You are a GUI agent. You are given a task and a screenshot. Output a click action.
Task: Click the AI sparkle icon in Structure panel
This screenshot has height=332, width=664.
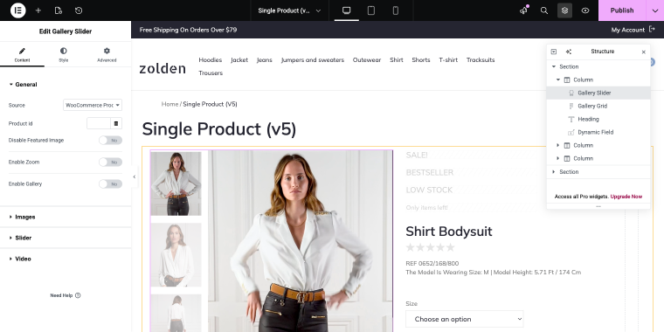pyautogui.click(x=568, y=52)
